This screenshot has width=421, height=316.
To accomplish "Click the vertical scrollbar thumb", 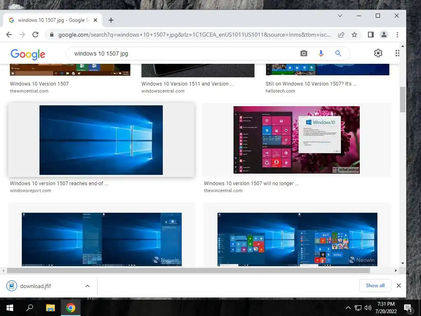I will (x=402, y=100).
